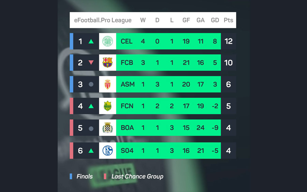The image size is (307, 192).
Task: Click the CEL team name
Action: tap(127, 41)
